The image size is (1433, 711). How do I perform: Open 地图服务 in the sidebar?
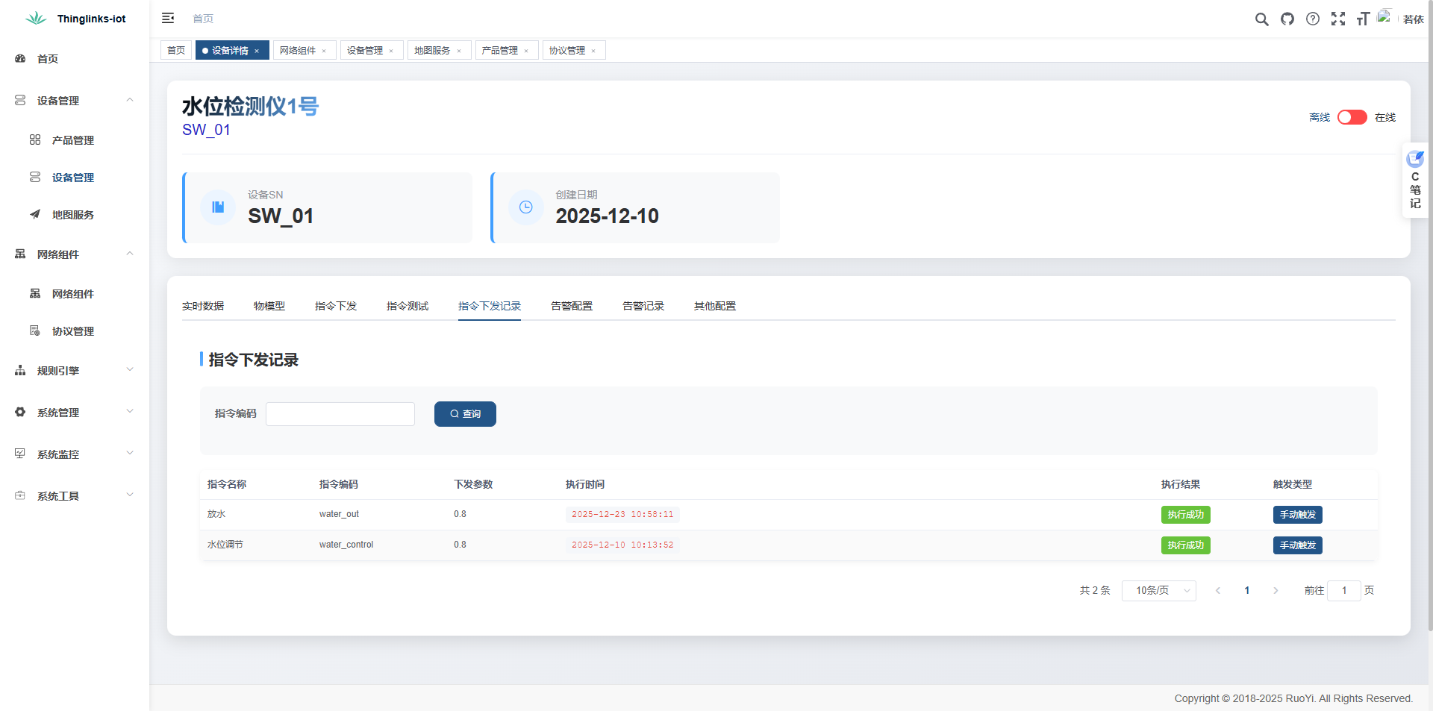coord(72,215)
